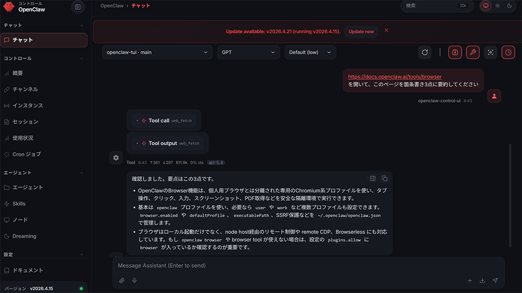Open the openclaw-tui · main session dropdown
522x293 pixels.
pos(157,53)
